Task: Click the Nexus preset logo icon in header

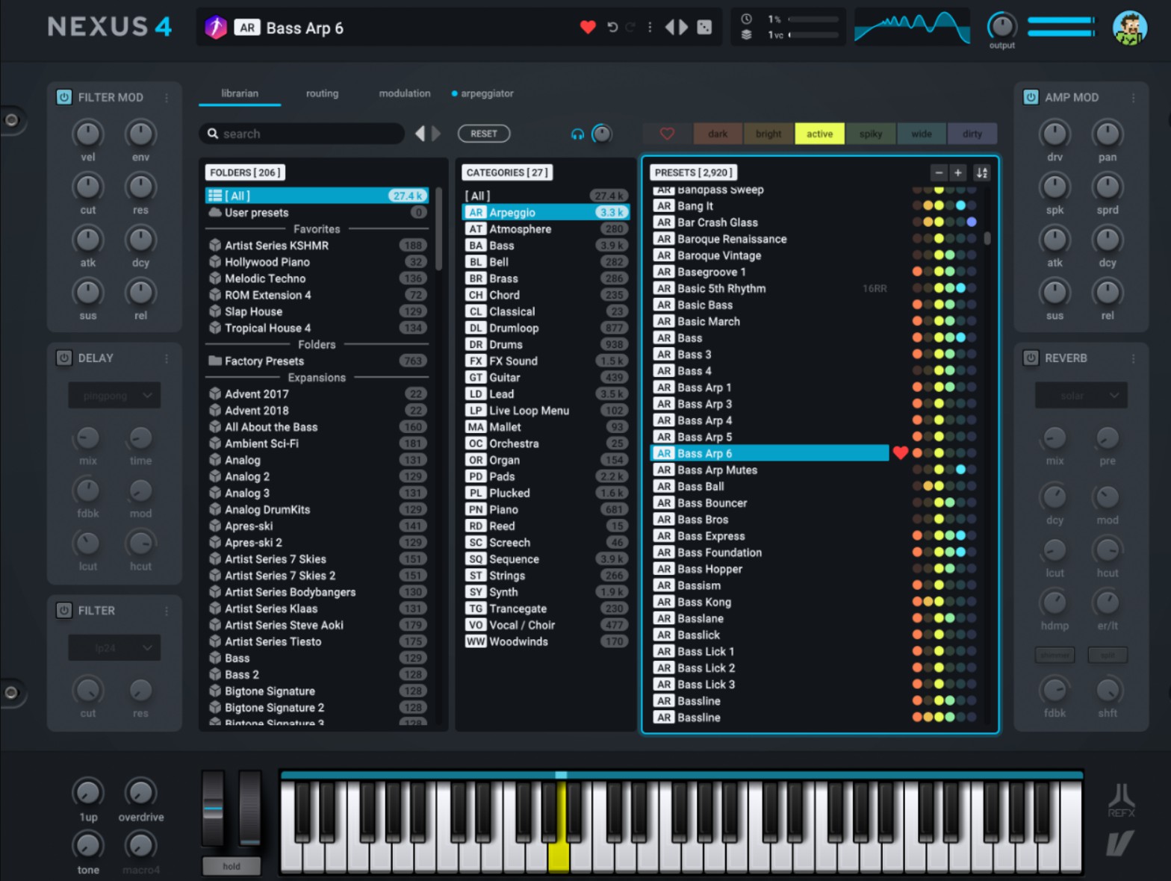Action: (216, 28)
